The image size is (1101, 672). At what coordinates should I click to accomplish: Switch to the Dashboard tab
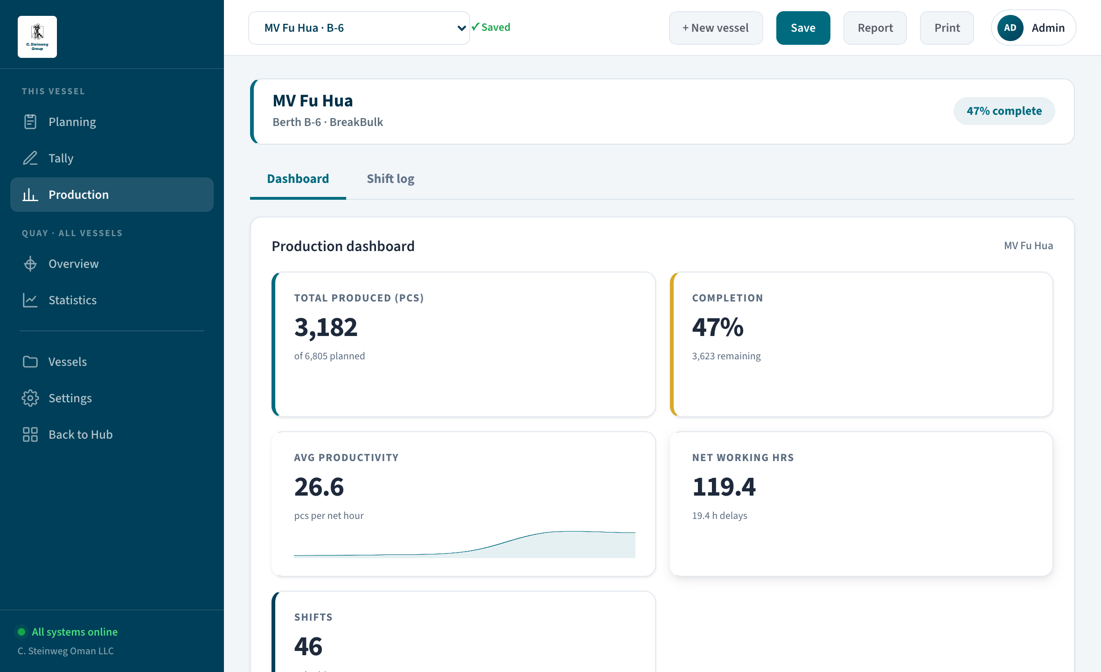(298, 179)
